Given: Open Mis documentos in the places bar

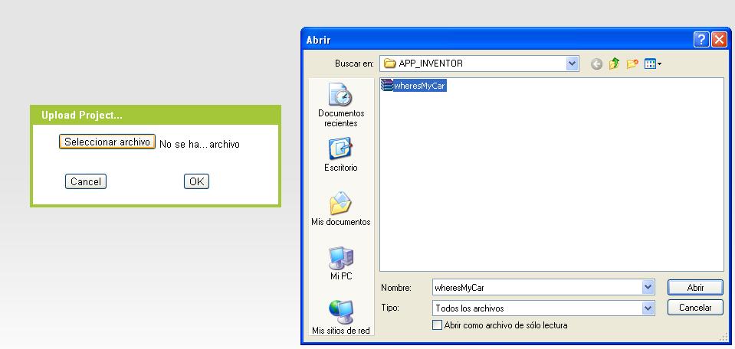Looking at the screenshot, I should point(341,209).
